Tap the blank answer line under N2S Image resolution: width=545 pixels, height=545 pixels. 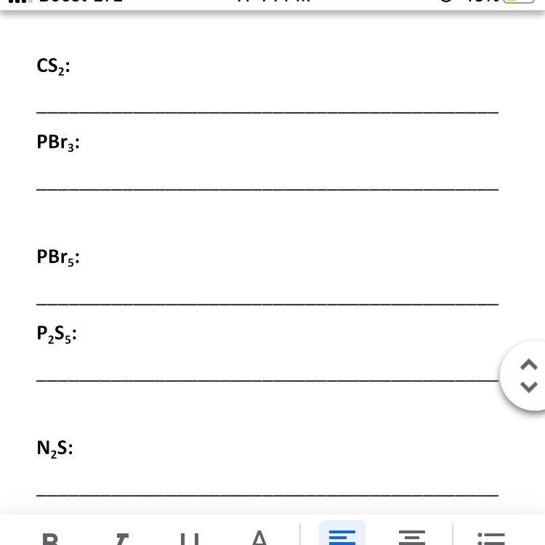click(267, 495)
